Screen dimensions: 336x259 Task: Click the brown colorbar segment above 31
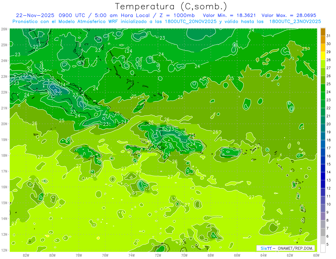coord(323,32)
